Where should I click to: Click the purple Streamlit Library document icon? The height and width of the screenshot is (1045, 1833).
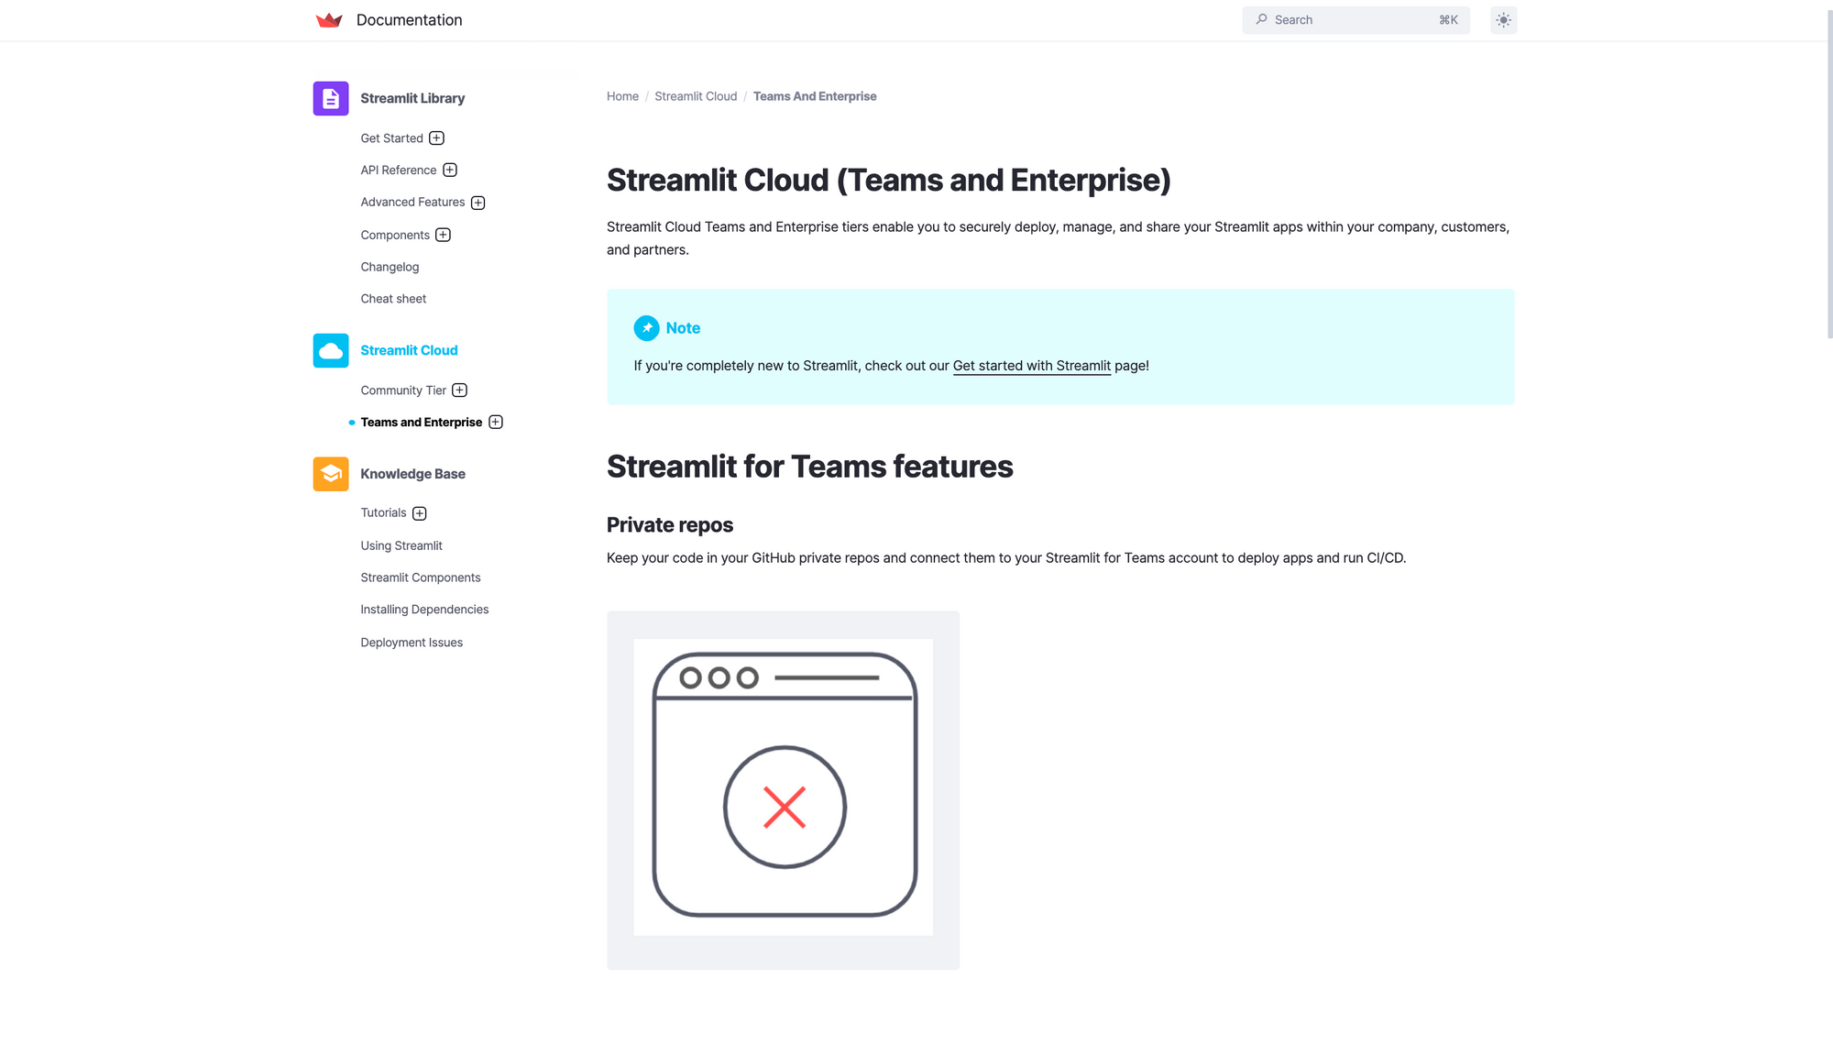[x=331, y=98]
